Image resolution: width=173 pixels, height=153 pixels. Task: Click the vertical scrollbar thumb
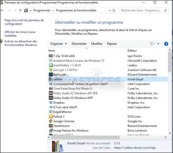(x=170, y=62)
